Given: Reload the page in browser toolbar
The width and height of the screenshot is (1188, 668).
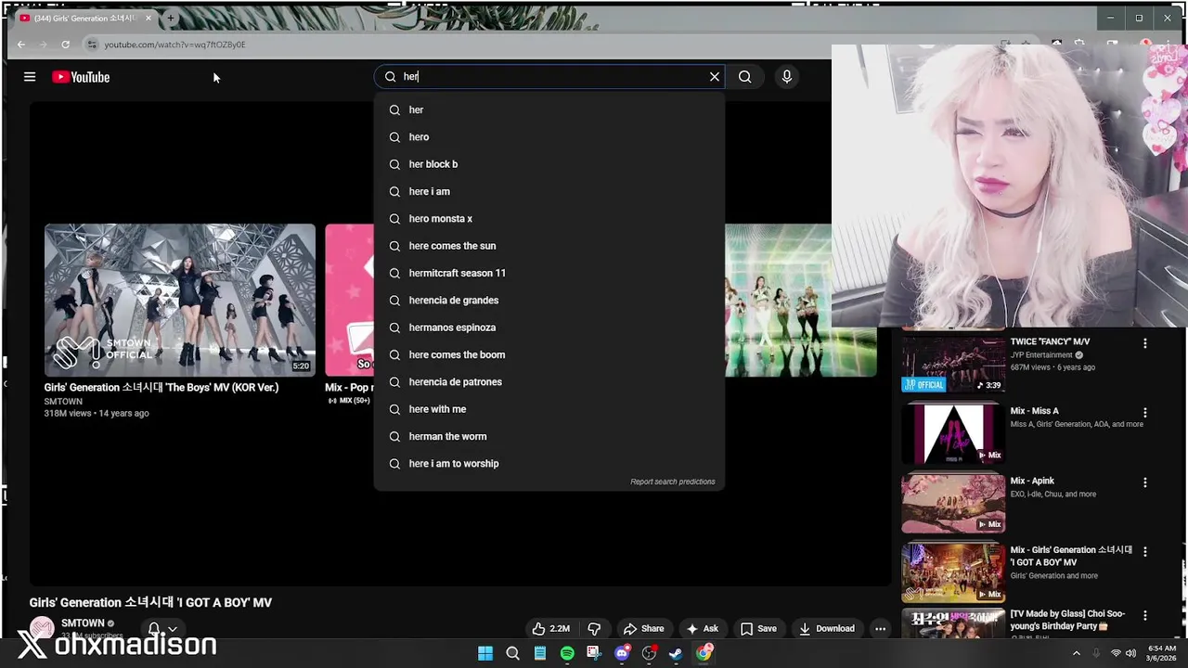Looking at the screenshot, I should tap(65, 45).
